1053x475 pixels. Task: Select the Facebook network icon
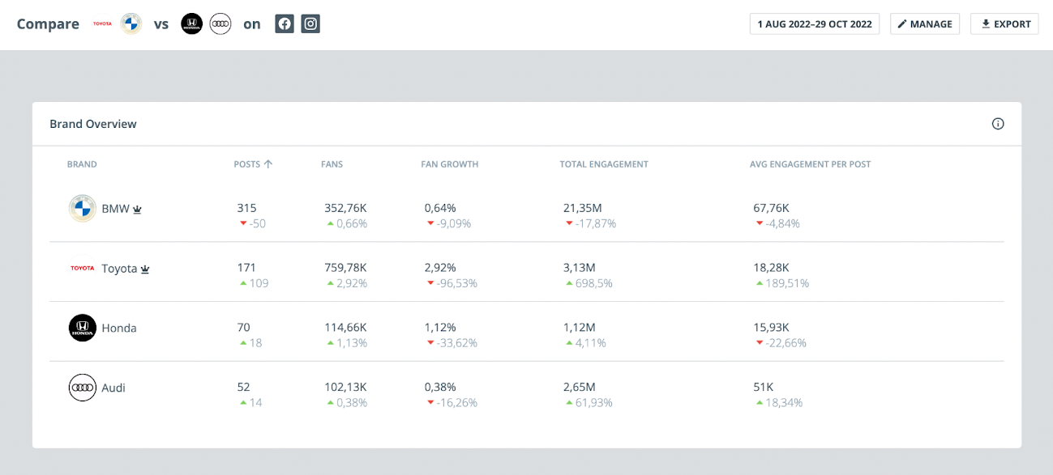coord(284,23)
